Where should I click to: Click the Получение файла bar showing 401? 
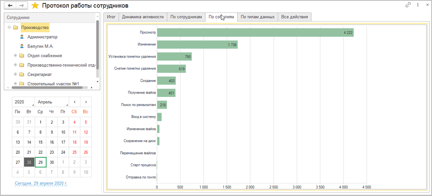tap(166, 93)
